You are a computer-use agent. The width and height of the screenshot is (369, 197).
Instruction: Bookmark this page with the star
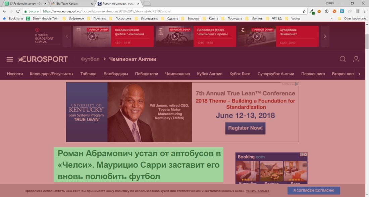(x=304, y=11)
